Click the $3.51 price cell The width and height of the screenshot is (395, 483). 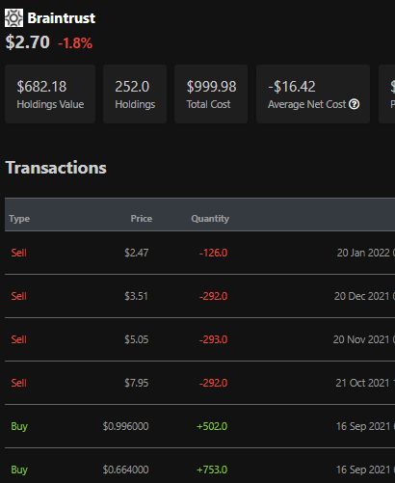pos(137,296)
